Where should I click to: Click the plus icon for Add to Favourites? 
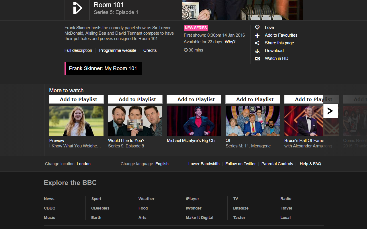[x=257, y=35]
